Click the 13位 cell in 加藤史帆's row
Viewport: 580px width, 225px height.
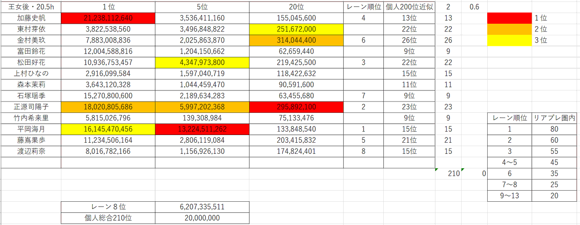pos(410,18)
